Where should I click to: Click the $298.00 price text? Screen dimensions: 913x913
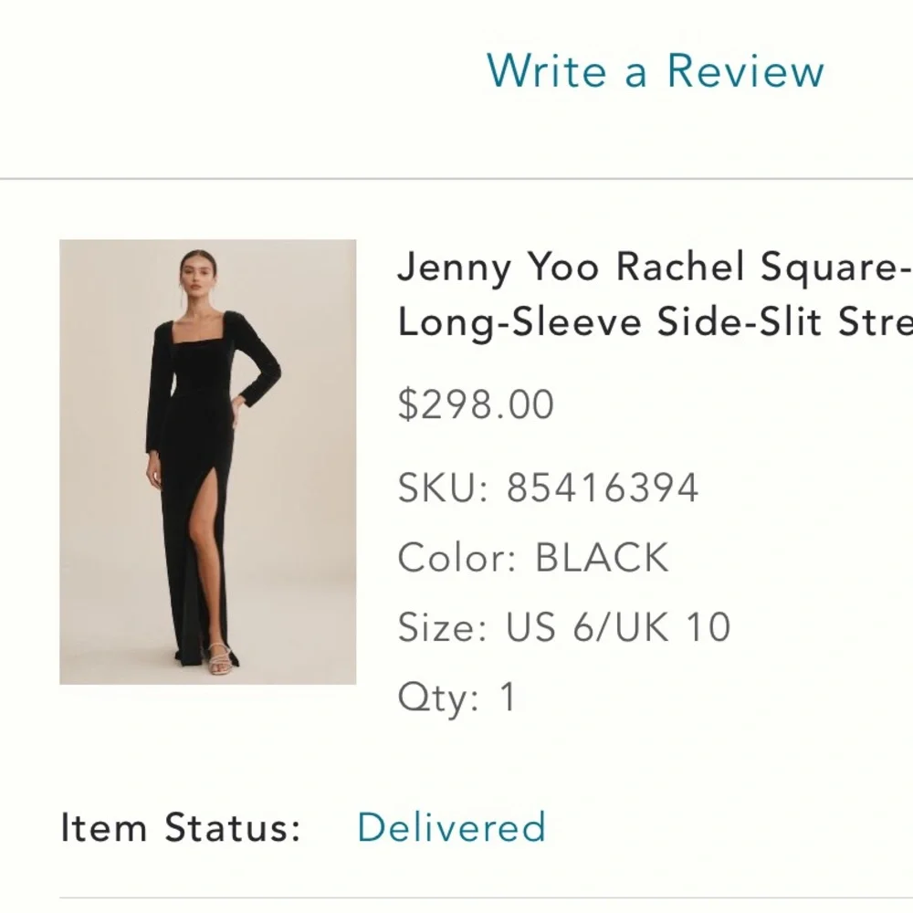point(473,403)
